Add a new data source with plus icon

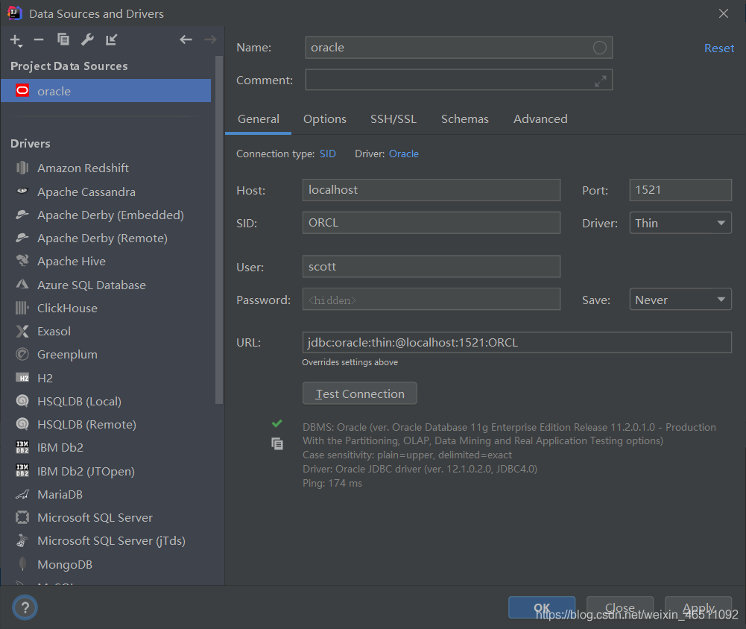coord(16,40)
